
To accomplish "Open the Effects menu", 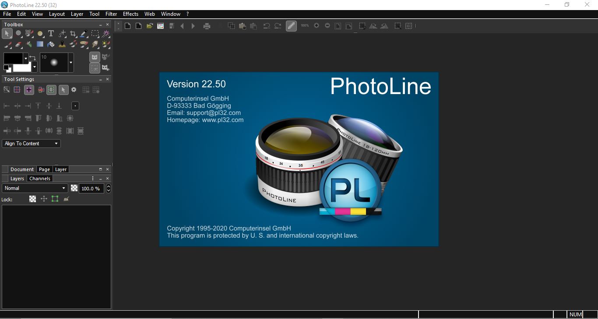I will point(130,14).
